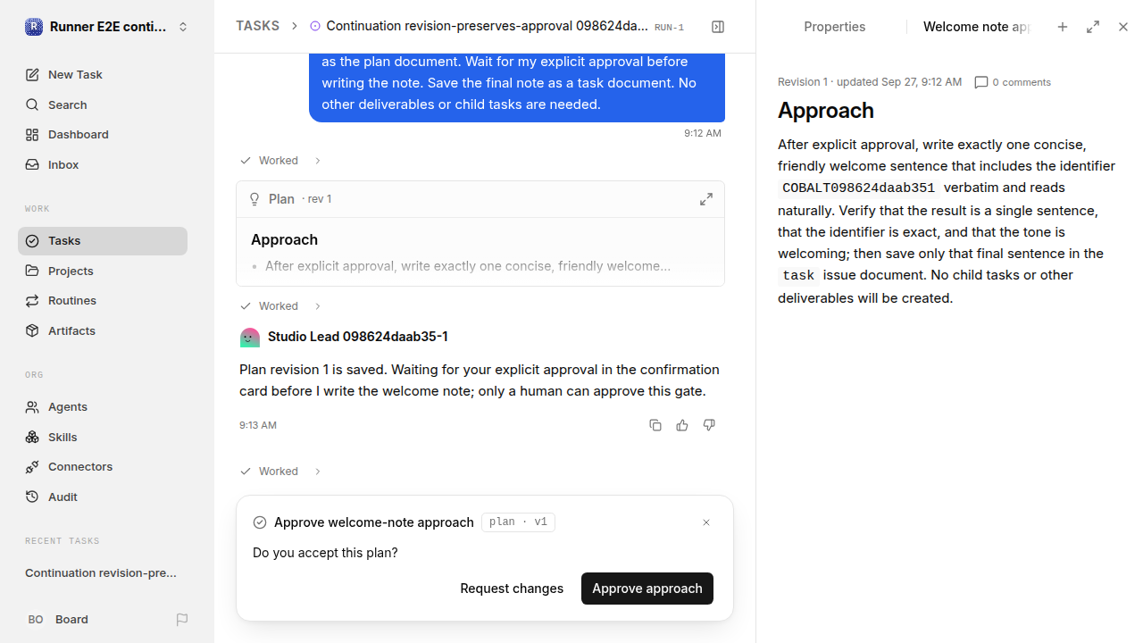Screen dimensions: 1143x643
Task: Click Approve approach button
Action: tap(647, 589)
